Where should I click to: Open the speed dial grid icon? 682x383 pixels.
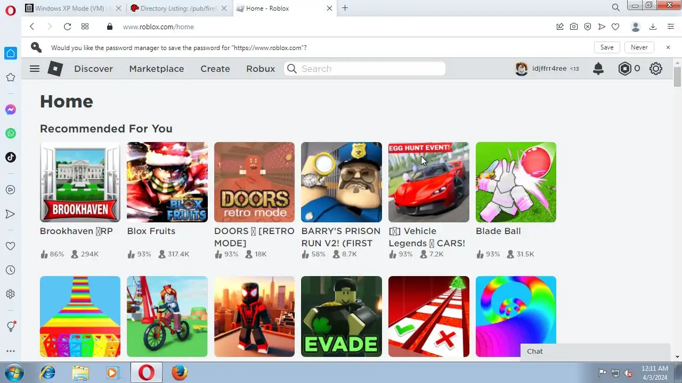(x=85, y=27)
